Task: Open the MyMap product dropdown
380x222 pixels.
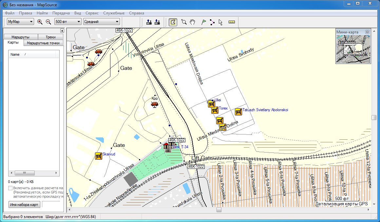Action: [20, 22]
